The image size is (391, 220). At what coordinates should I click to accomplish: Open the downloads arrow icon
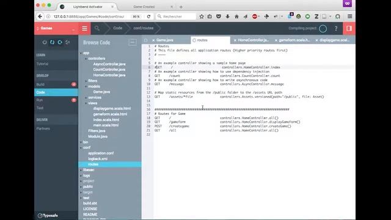point(227,16)
